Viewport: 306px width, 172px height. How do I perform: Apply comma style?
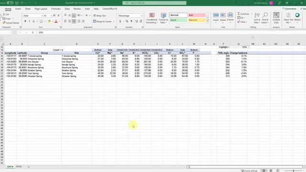click(131, 21)
